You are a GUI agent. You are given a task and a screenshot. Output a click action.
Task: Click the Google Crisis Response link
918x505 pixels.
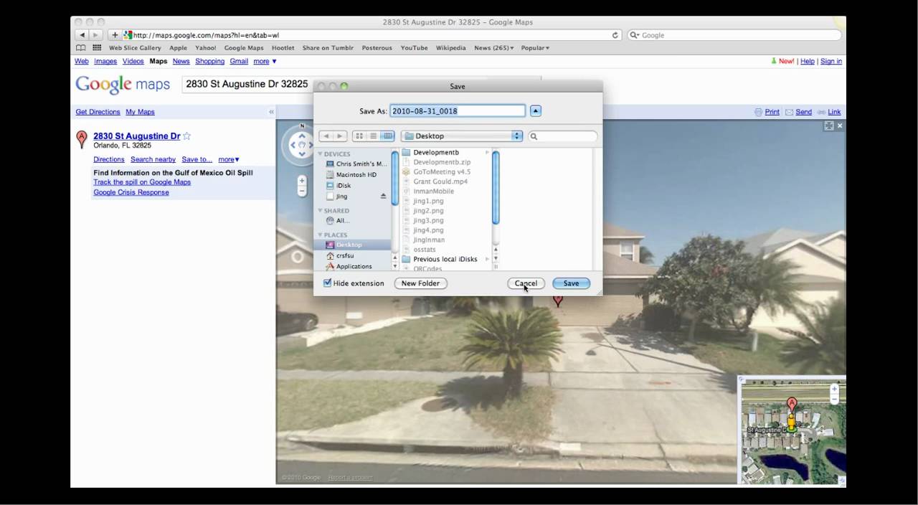click(x=131, y=192)
